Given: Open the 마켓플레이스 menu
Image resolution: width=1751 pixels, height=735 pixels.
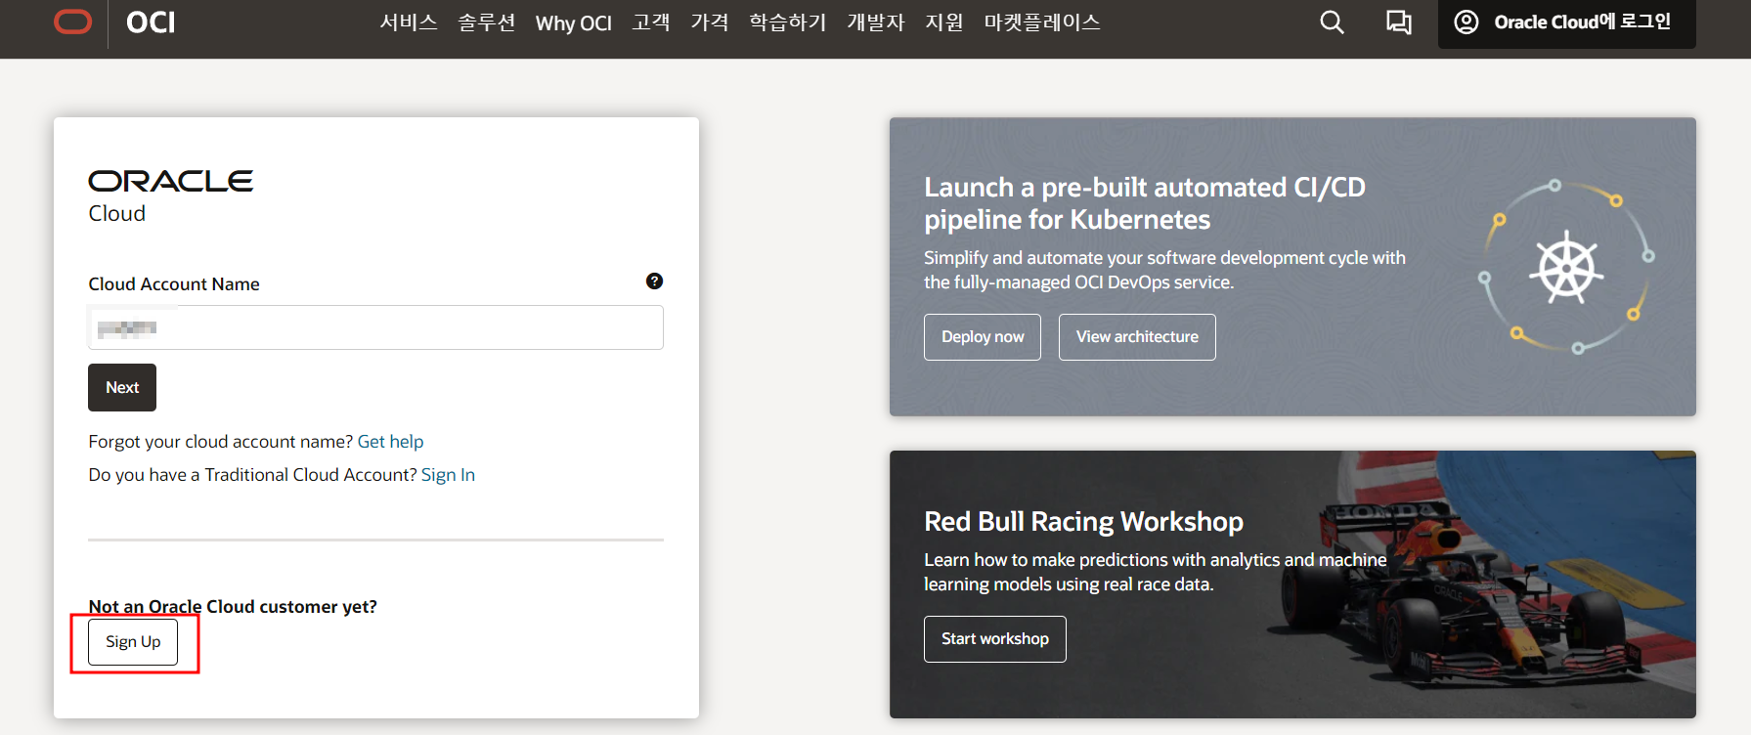Looking at the screenshot, I should click(x=1042, y=22).
